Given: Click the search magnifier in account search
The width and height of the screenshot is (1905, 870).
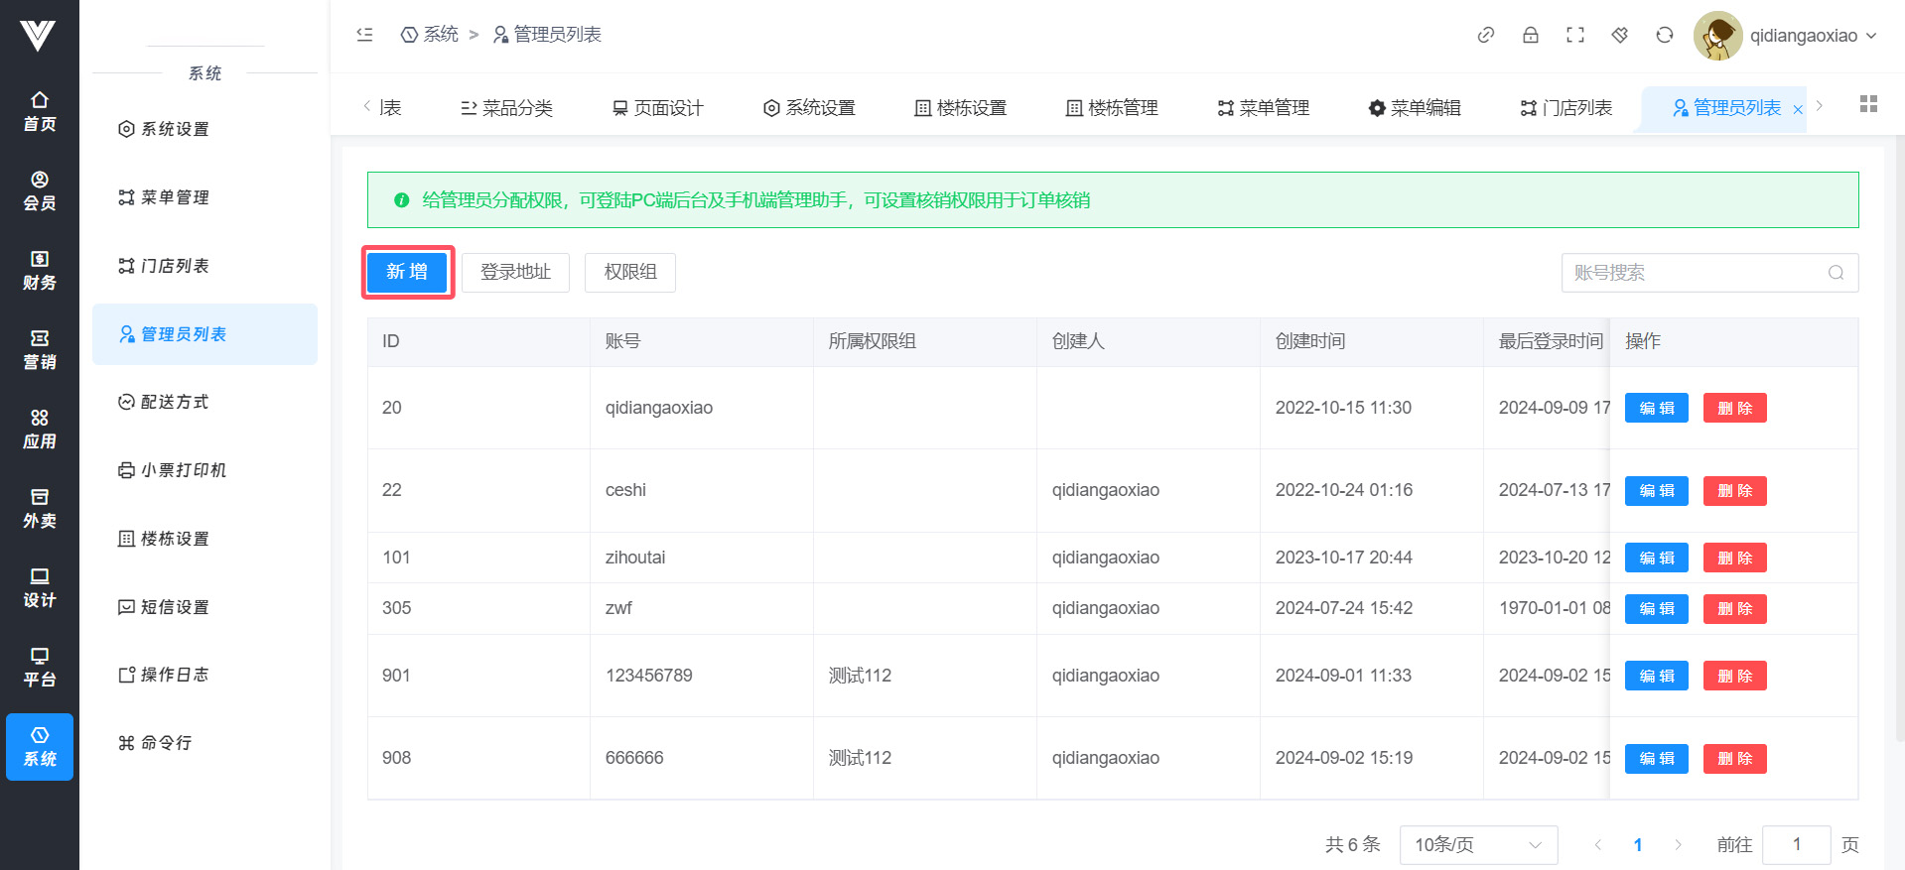Looking at the screenshot, I should [x=1836, y=273].
